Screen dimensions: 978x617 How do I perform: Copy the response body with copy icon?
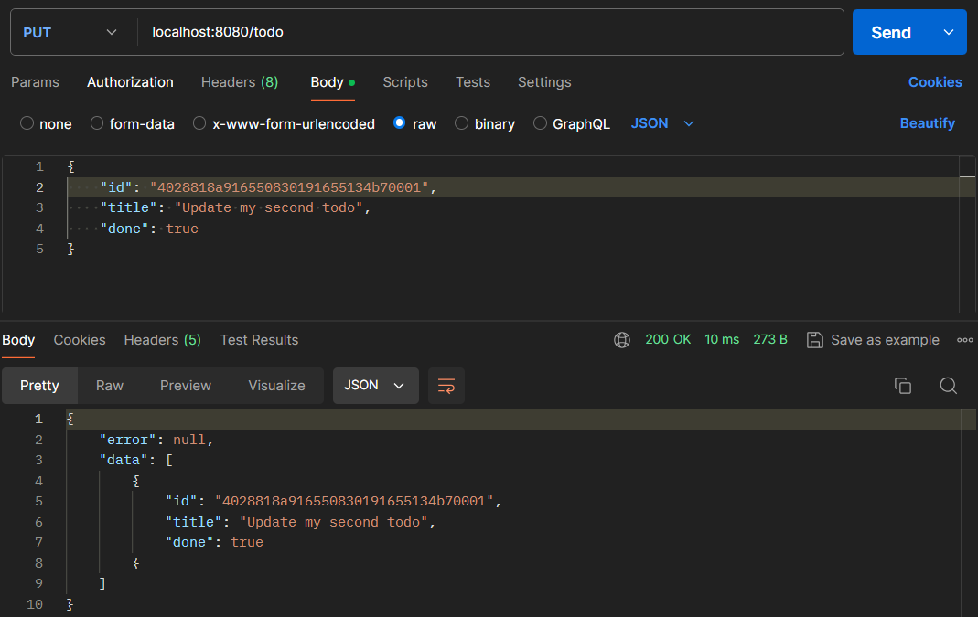(903, 386)
